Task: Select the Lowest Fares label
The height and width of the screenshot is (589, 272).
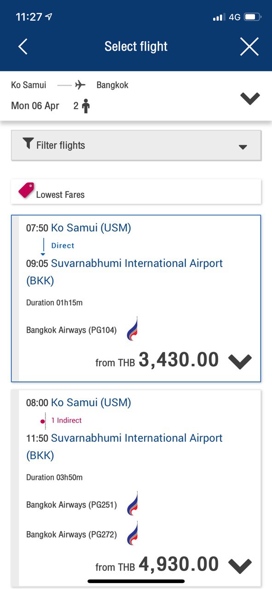Action: [x=60, y=195]
